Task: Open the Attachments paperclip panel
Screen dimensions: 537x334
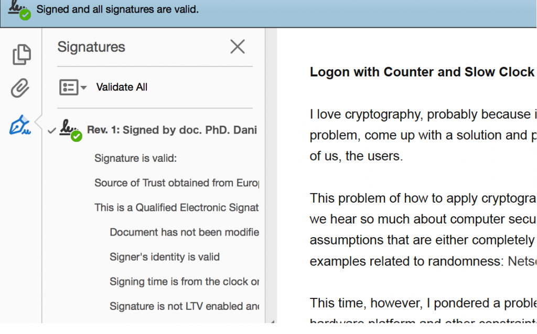Action: (21, 87)
